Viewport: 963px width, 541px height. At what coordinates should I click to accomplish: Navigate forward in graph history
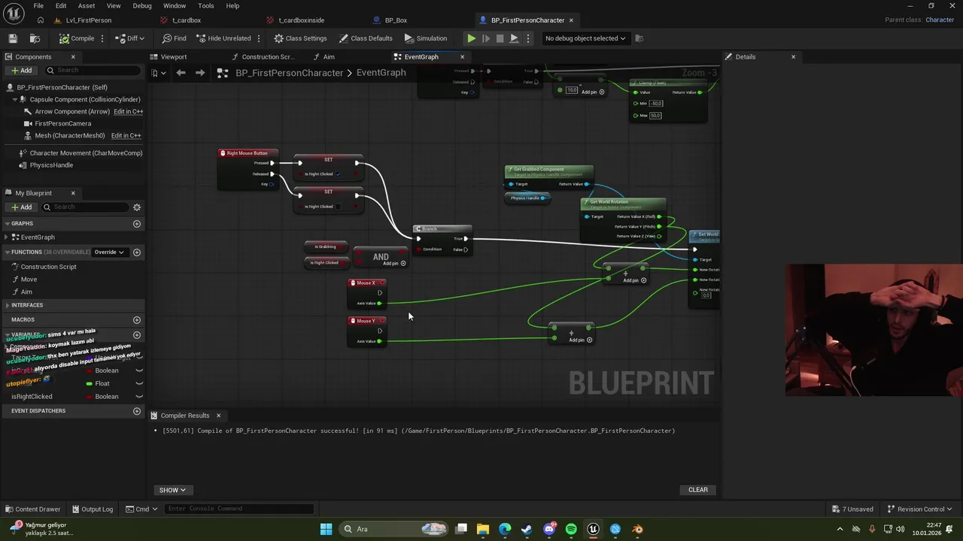200,73
